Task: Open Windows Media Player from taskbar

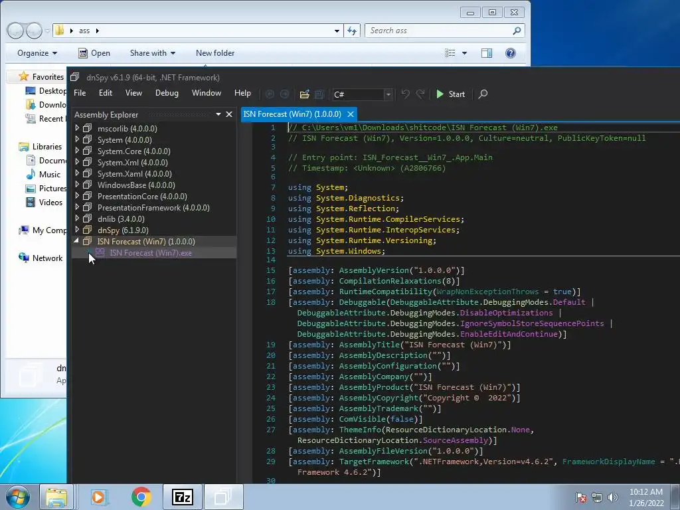Action: point(98,497)
